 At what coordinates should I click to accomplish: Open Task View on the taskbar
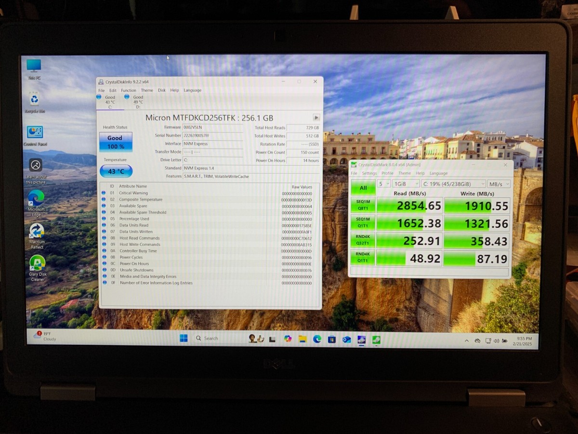click(x=272, y=339)
